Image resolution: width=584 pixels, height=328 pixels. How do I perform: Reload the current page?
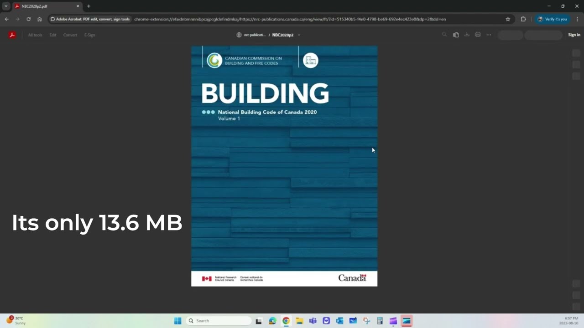[x=28, y=19]
